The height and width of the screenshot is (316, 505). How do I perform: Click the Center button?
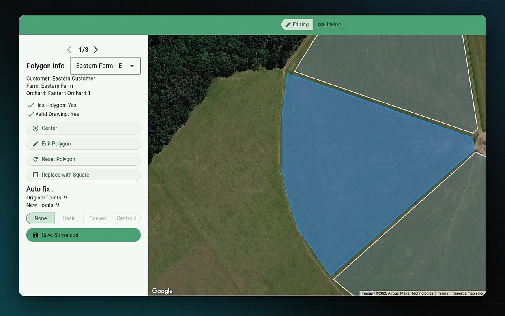(x=84, y=128)
